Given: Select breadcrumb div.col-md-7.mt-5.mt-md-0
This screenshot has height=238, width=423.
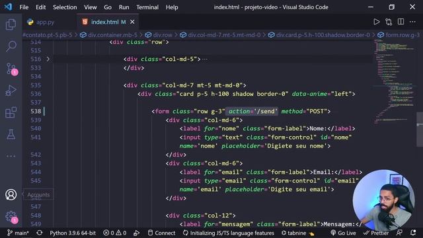Looking at the screenshot, I should pyautogui.click(x=220, y=35).
